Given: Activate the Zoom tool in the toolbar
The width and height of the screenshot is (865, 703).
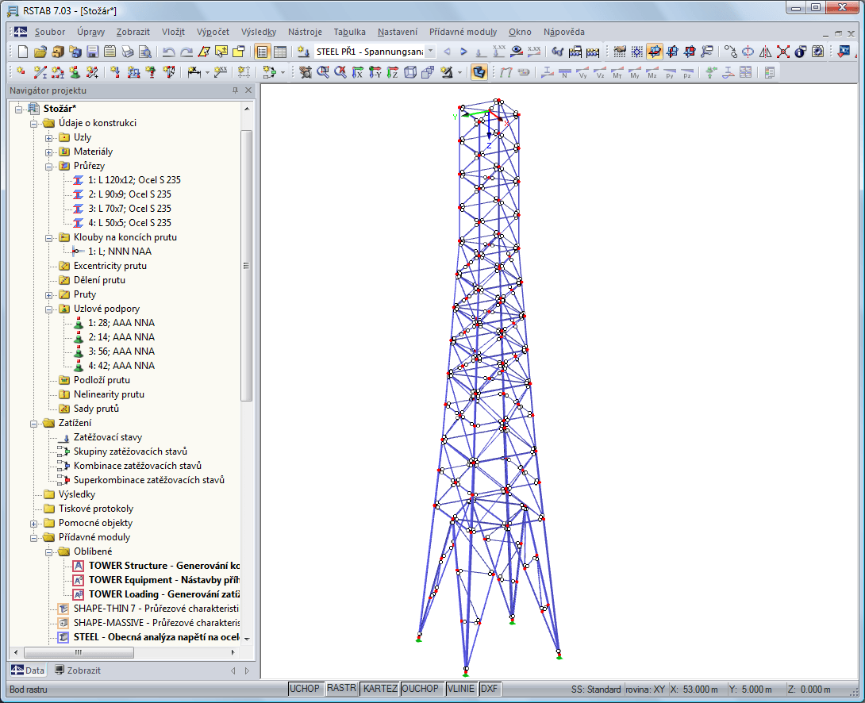Looking at the screenshot, I should (x=321, y=73).
